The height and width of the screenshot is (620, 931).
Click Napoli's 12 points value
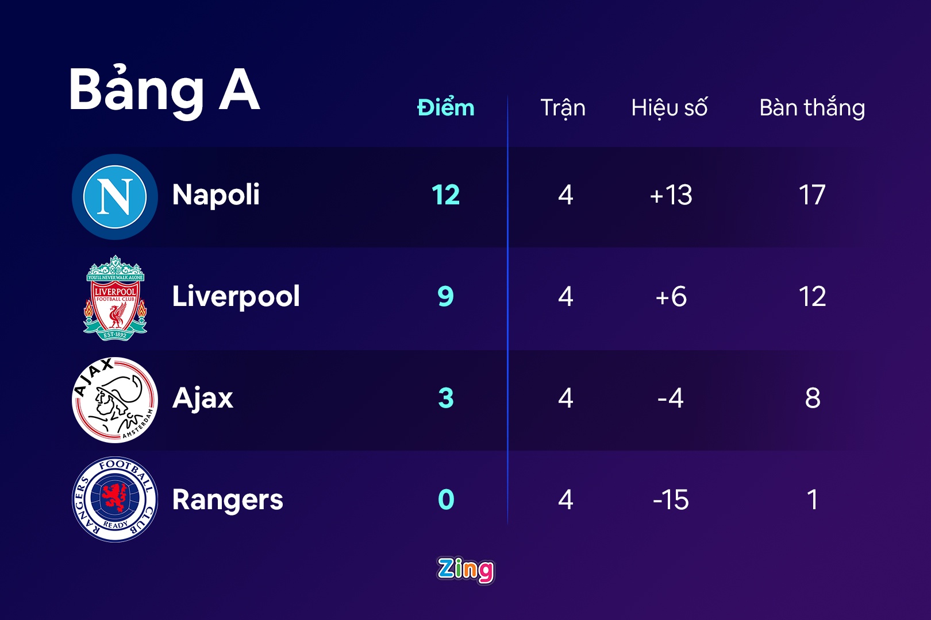pyautogui.click(x=446, y=195)
